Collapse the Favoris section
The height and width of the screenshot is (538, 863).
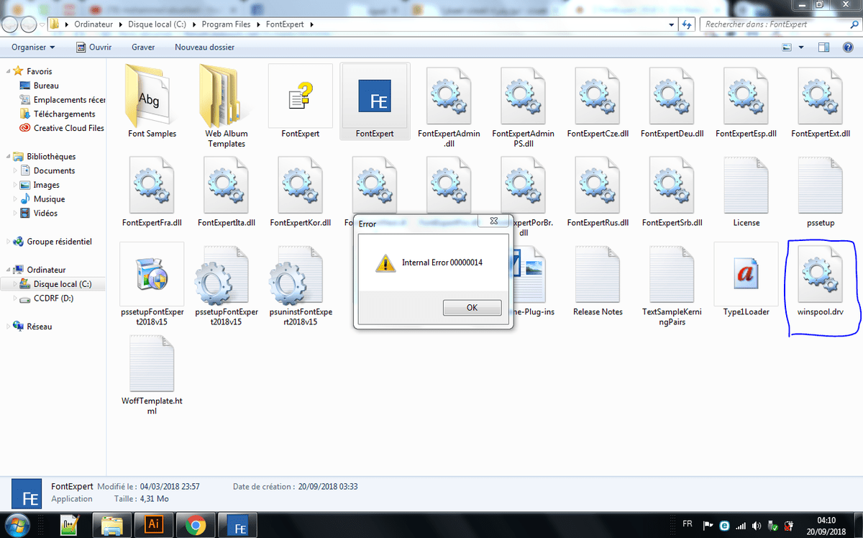point(8,71)
